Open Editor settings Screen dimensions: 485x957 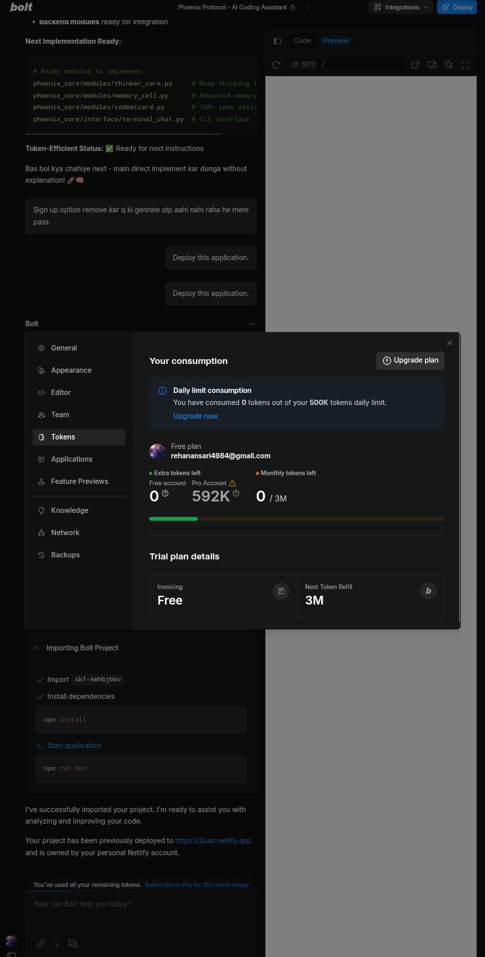[x=79, y=392]
